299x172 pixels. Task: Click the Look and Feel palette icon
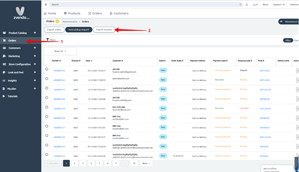pyautogui.click(x=4, y=73)
